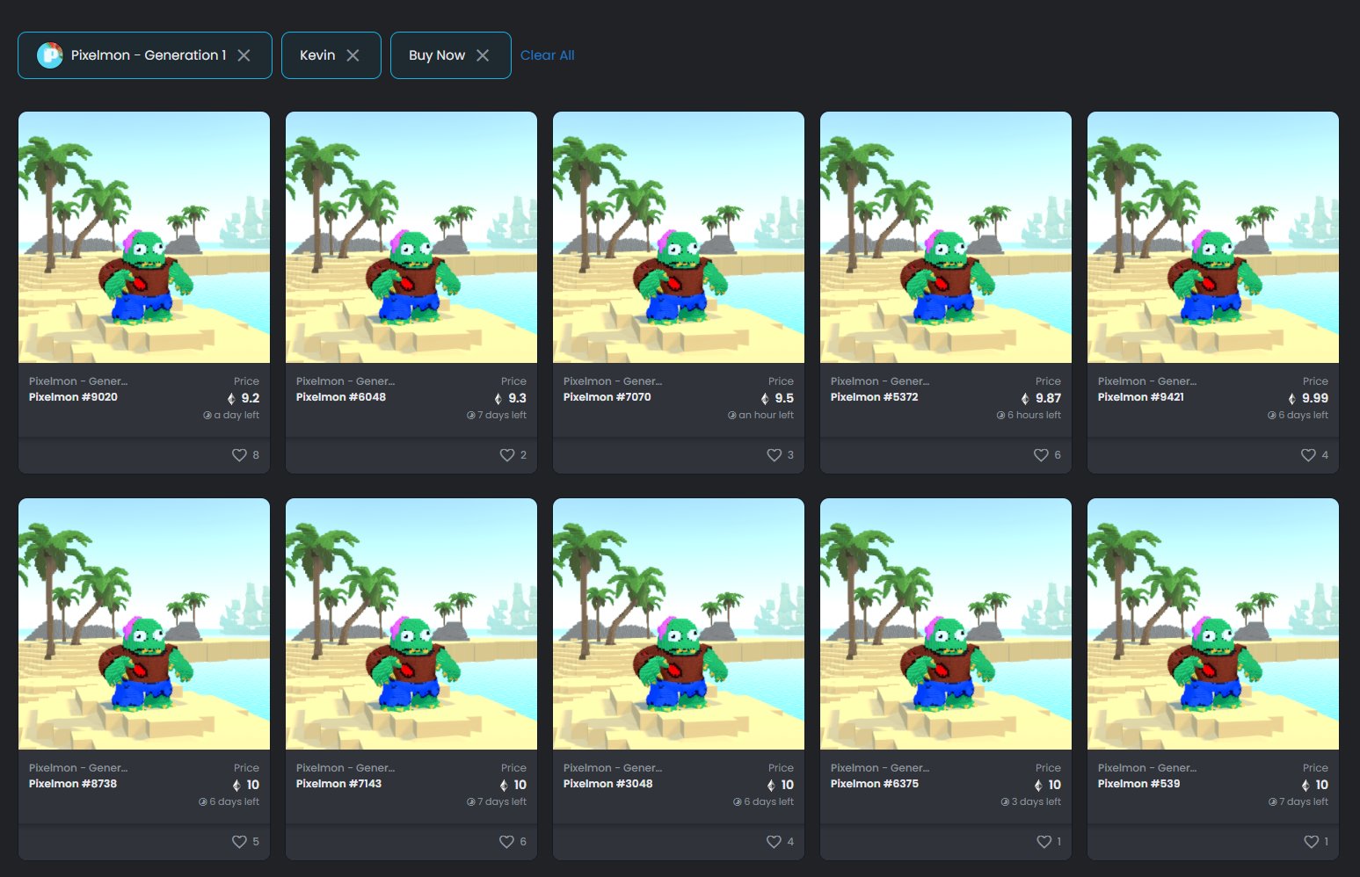
Task: Add Pixelmon #6375 to favorites
Action: tap(1044, 842)
